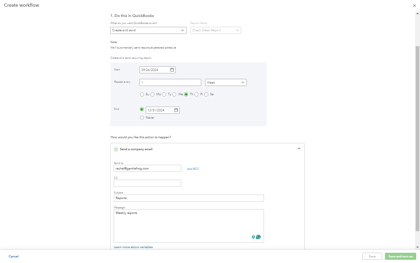Click the green Grammarly icon in Message box
This screenshot has width=420, height=263.
(x=258, y=237)
